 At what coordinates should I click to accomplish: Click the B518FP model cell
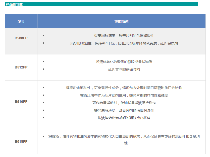[21, 141]
